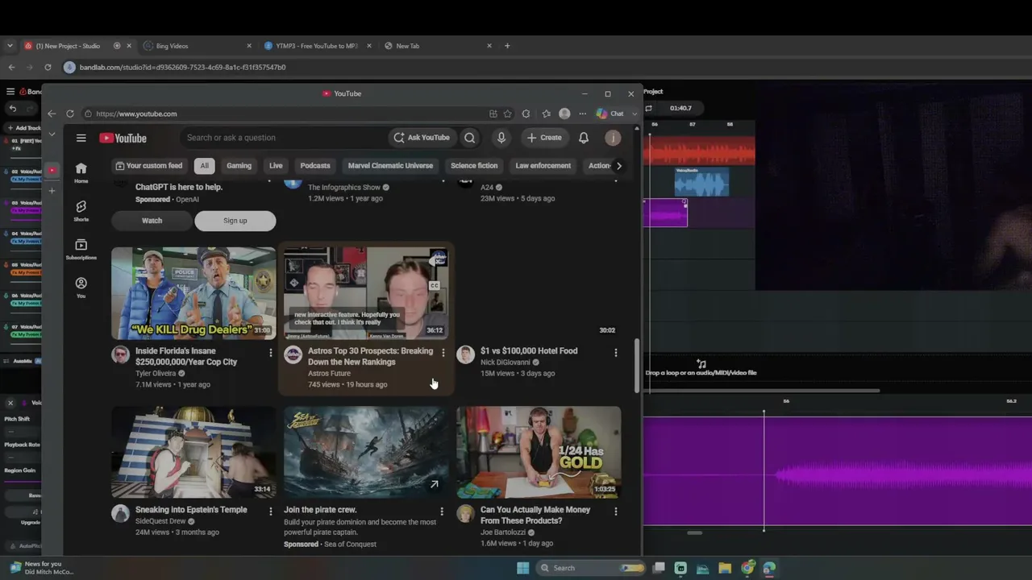Expand the dropdown arrow next to Chat
This screenshot has height=580, width=1032.
pos(635,114)
